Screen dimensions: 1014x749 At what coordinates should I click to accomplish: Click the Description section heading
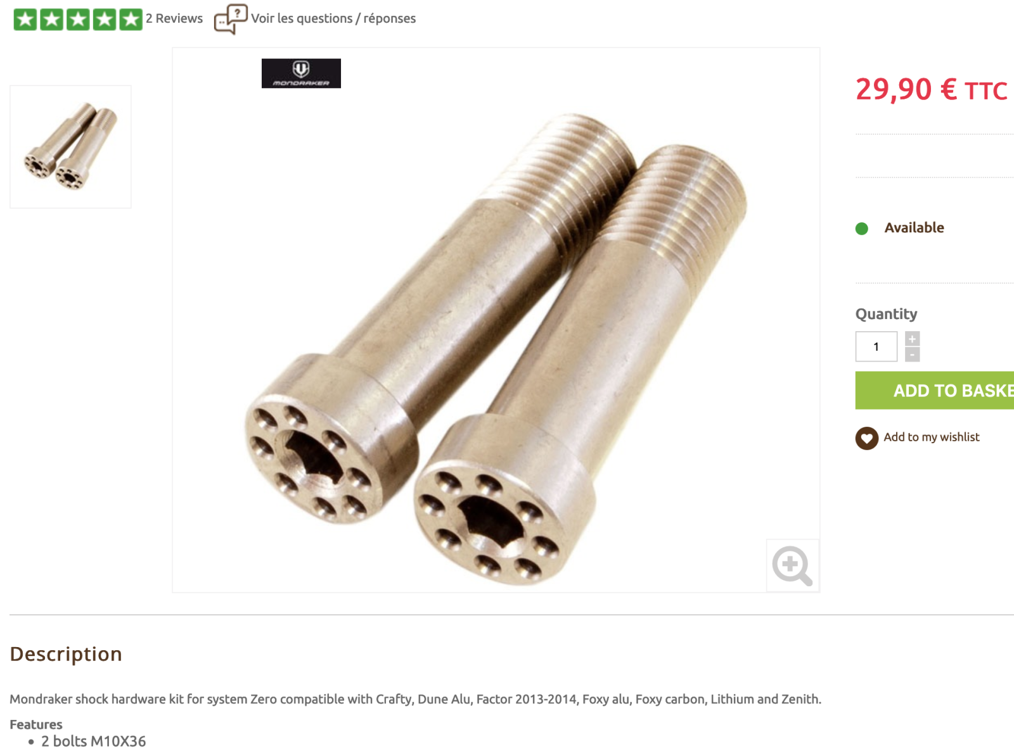66,653
